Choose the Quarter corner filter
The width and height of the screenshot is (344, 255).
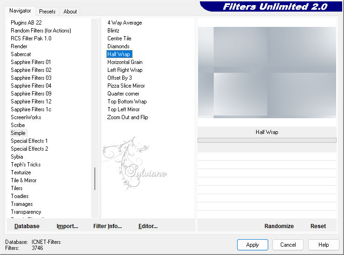123,94
